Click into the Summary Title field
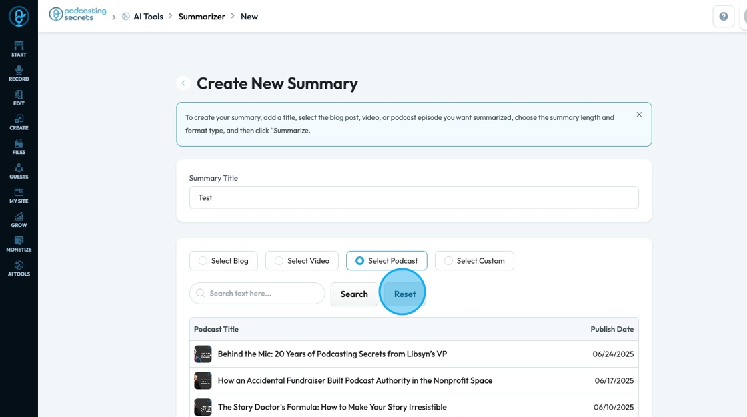The image size is (747, 417). coord(414,197)
